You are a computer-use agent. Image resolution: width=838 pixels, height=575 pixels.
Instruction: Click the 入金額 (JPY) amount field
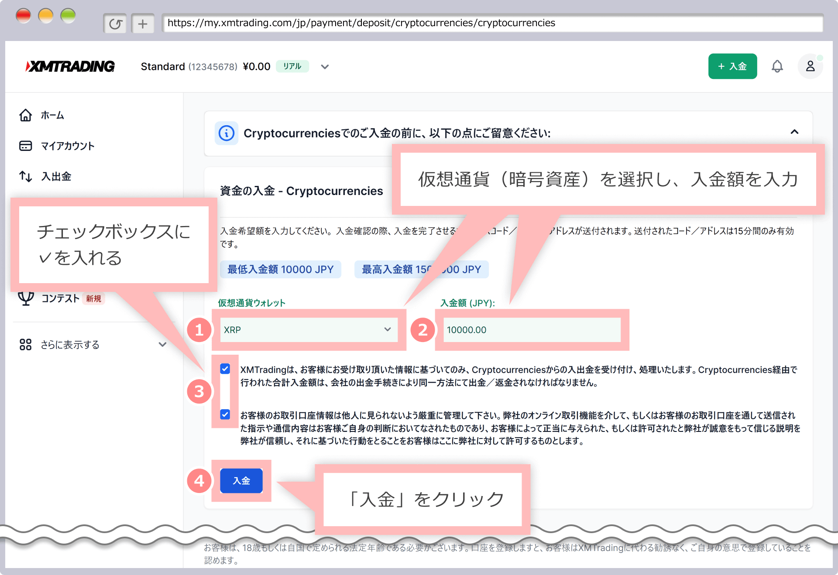point(532,330)
